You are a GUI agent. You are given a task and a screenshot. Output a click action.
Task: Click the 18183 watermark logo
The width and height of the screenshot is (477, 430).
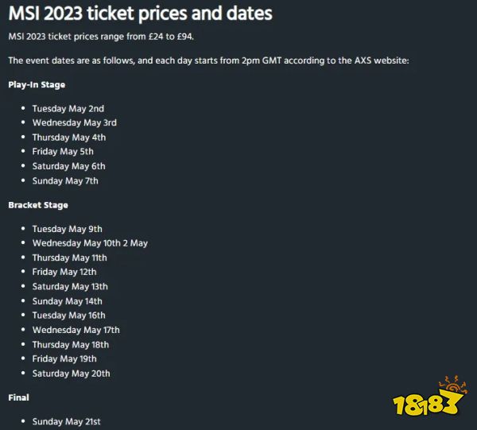tap(430, 397)
